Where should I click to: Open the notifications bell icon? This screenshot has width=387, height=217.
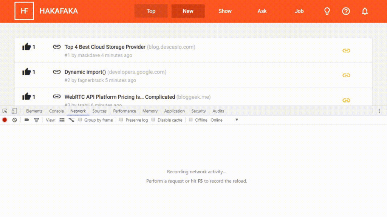coord(364,11)
